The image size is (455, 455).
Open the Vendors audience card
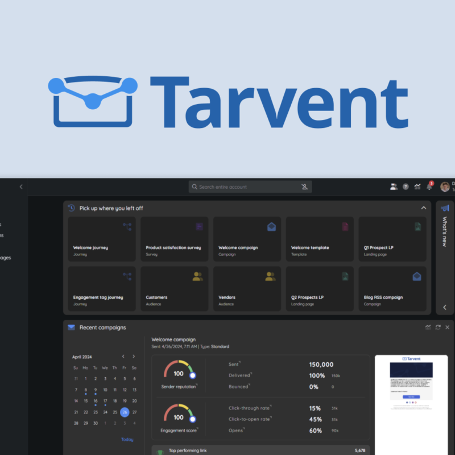(247, 289)
